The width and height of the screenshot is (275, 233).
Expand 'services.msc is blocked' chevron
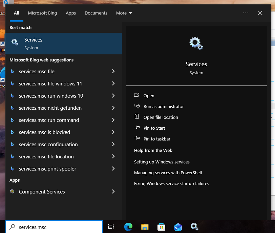[x=113, y=132]
